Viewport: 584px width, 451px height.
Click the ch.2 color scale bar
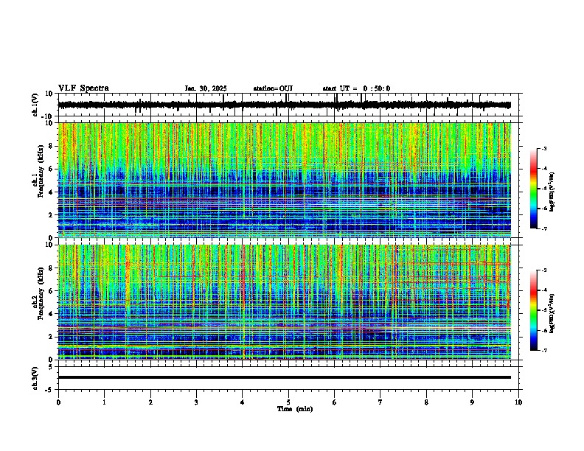pos(534,310)
